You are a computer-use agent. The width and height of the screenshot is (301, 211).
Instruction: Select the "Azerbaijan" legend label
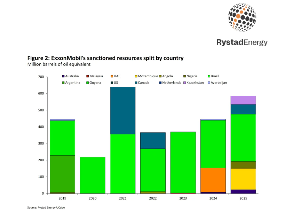point(219,83)
